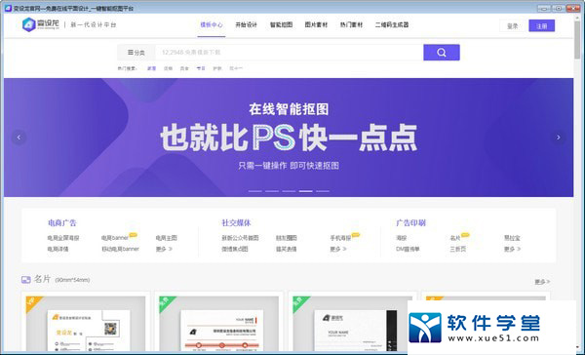Open the 海报 link under 广告印刷

click(401, 238)
